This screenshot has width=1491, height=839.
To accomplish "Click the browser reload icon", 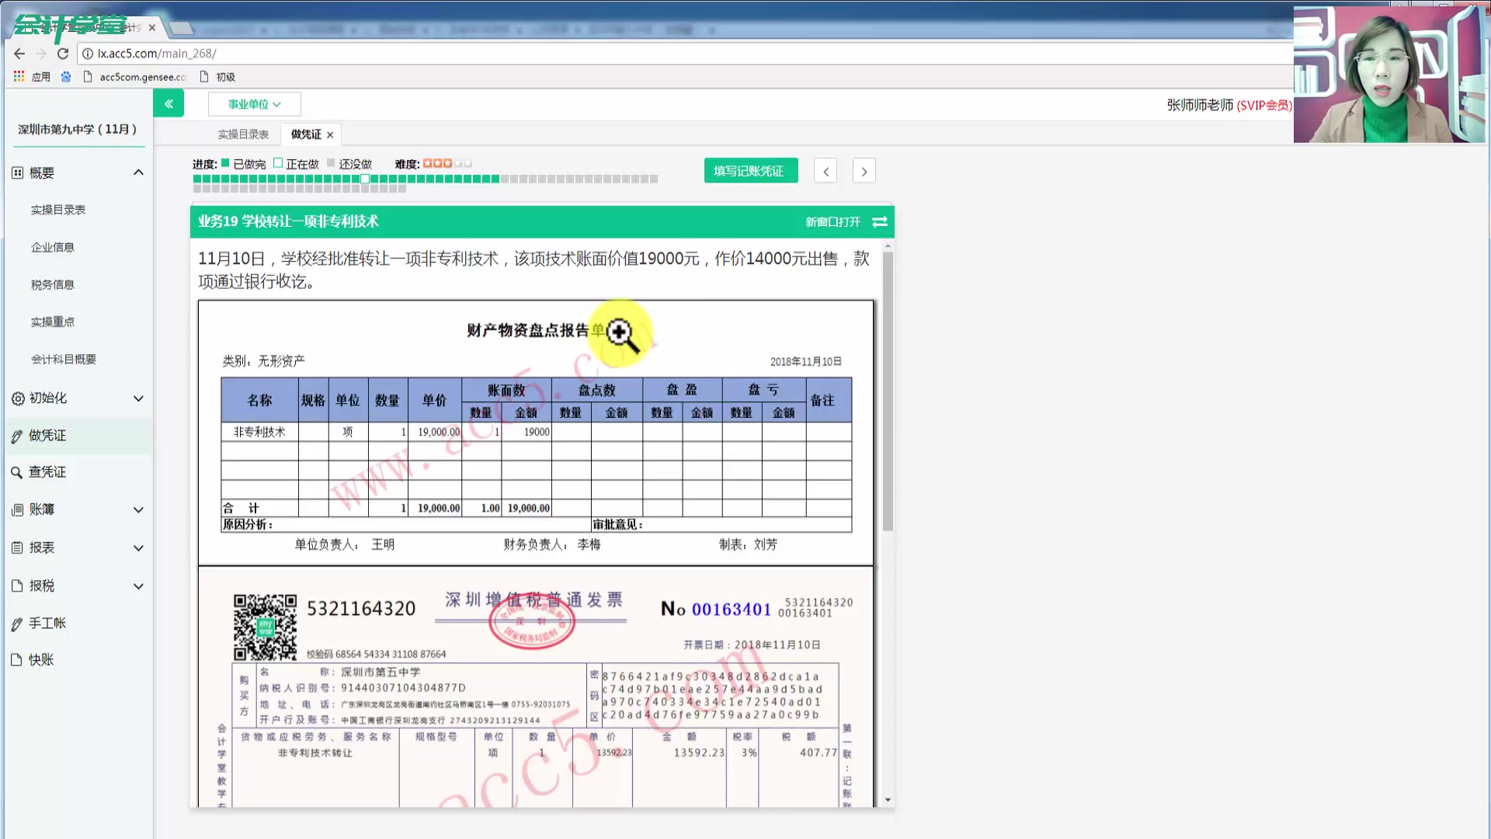I will point(62,54).
